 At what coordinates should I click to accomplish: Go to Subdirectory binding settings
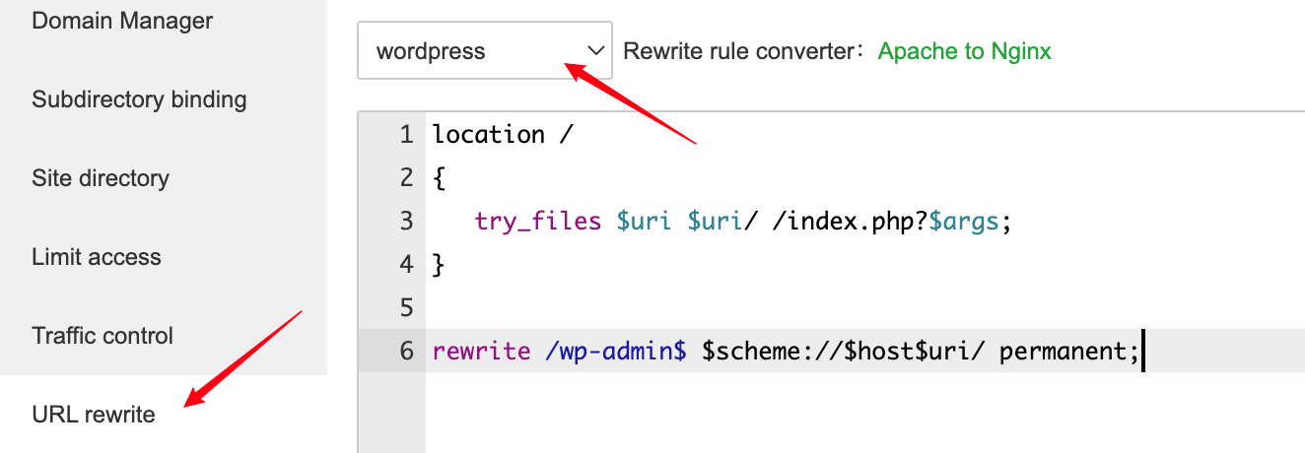coord(139,99)
